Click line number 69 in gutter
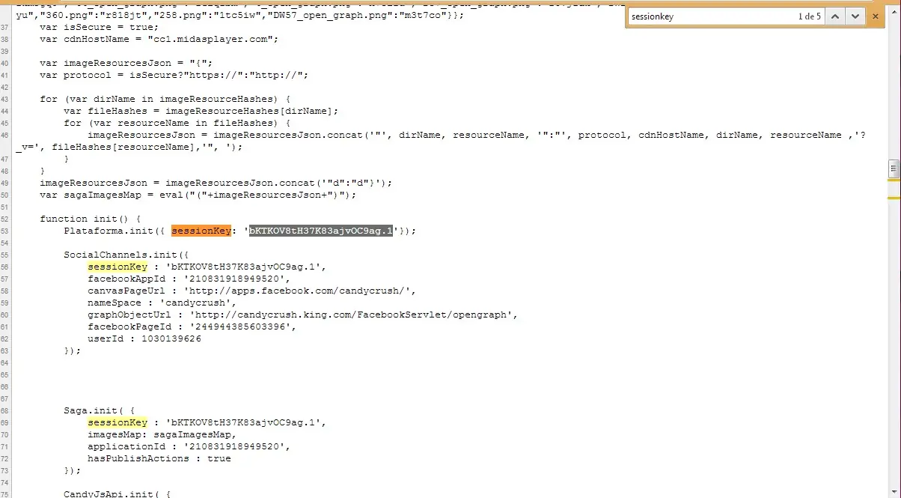Viewport: 901px width, 498px height. [x=5, y=423]
